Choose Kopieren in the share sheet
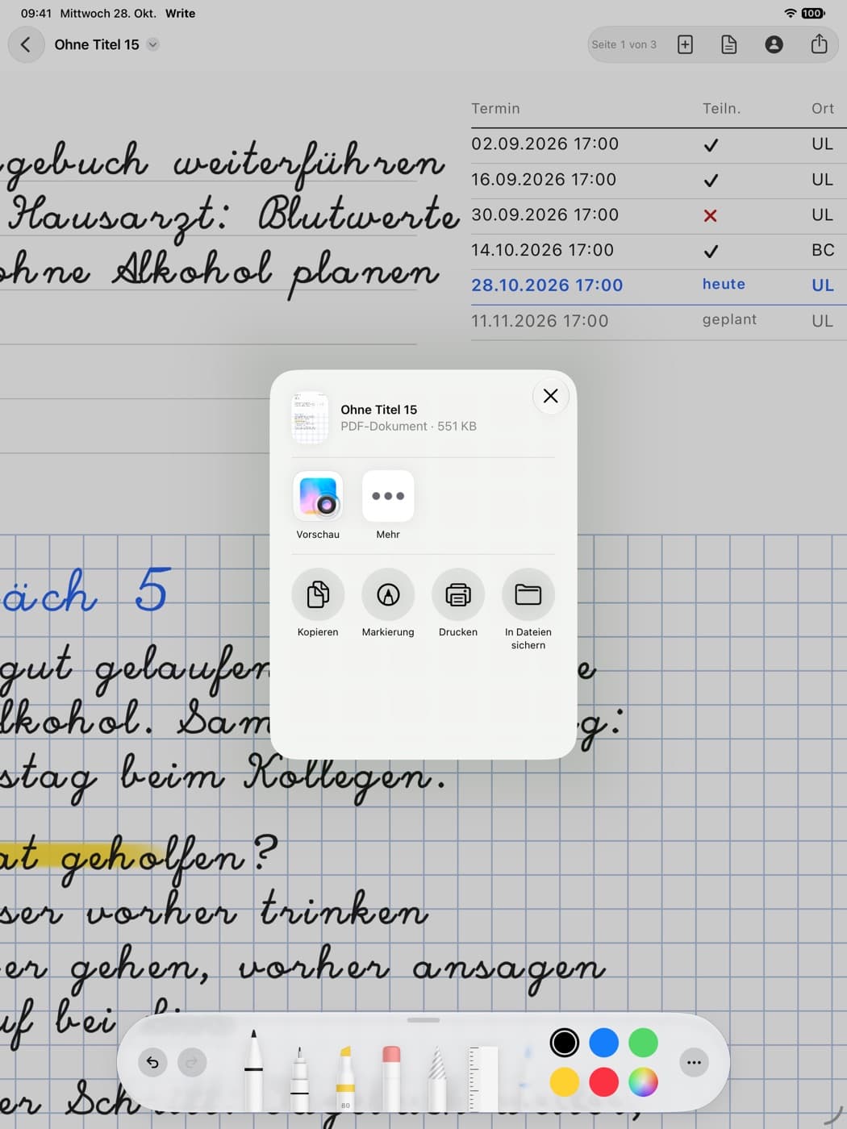Screen dimensions: 847x1129 318,602
